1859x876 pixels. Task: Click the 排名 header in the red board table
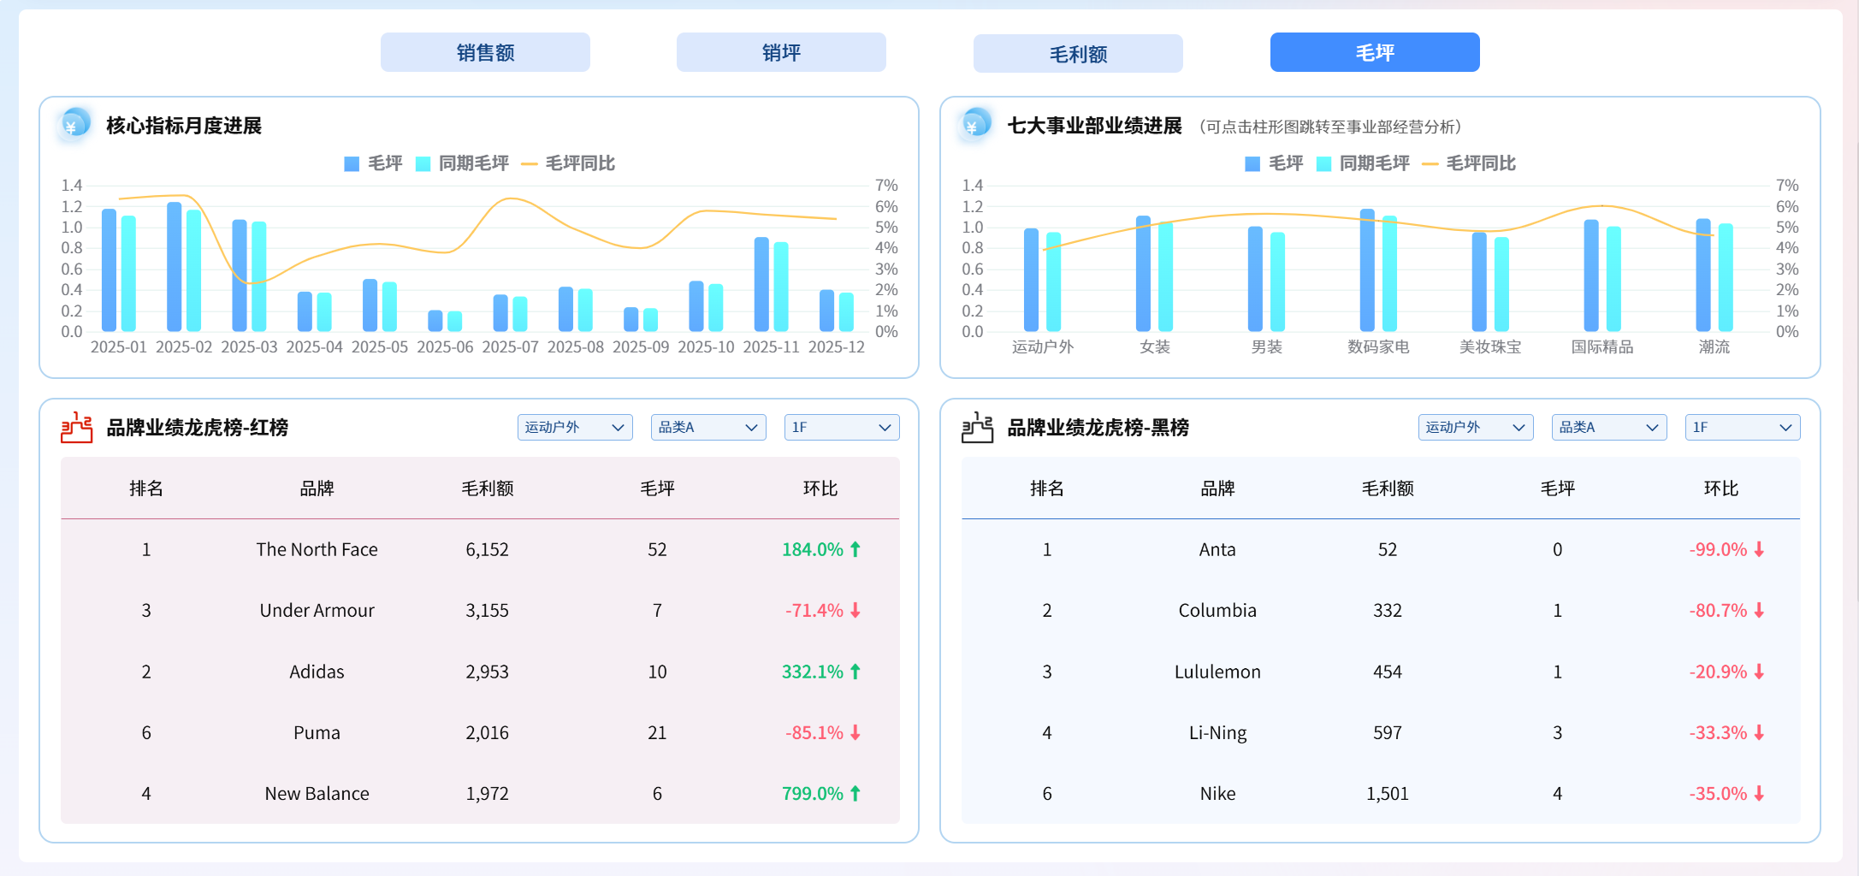(x=146, y=488)
